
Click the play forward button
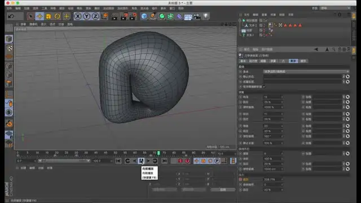tap(141, 161)
